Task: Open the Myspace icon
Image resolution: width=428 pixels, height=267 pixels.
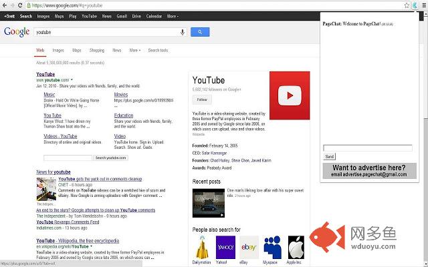Action: 272,248
